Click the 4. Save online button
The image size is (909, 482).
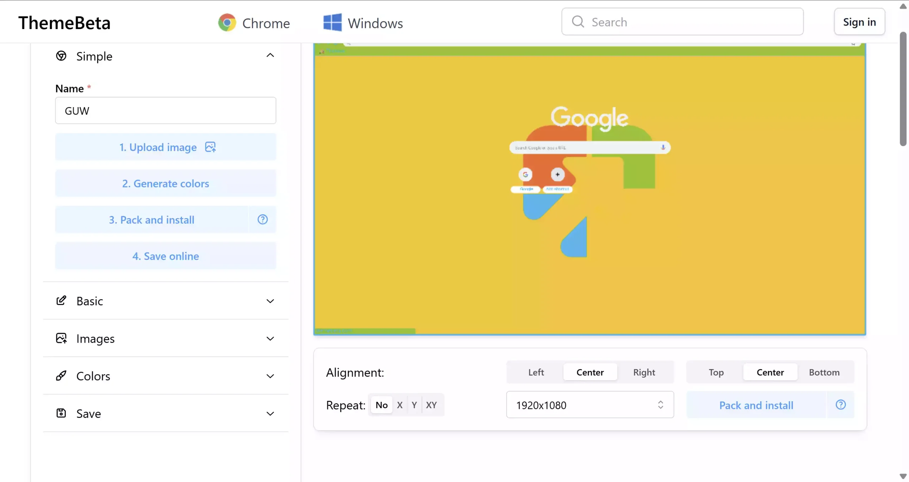[x=165, y=256]
